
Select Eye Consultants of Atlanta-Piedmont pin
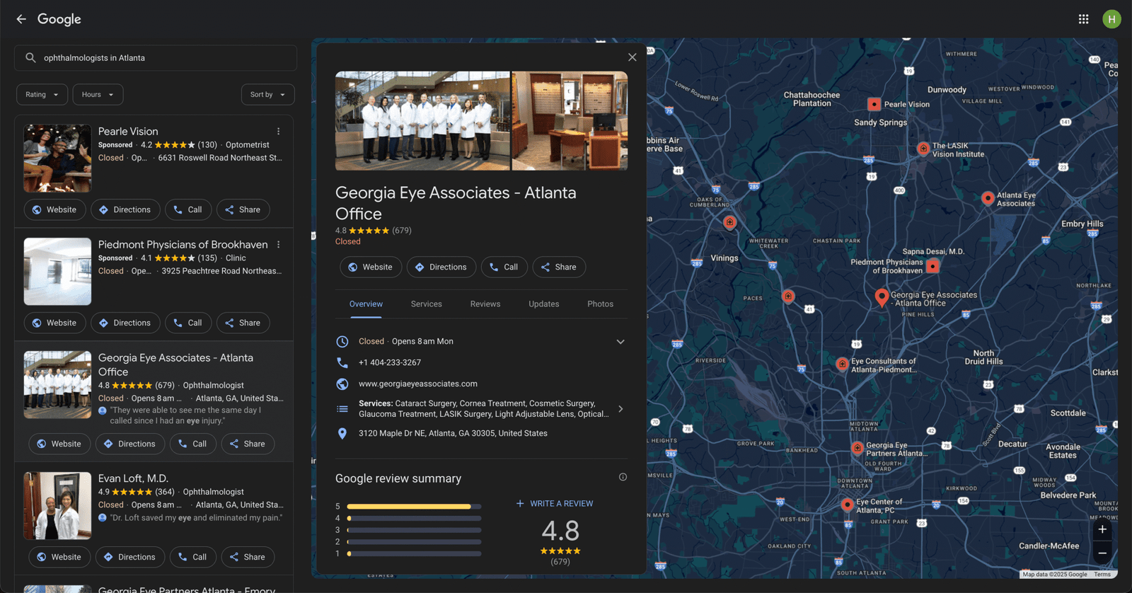point(842,364)
